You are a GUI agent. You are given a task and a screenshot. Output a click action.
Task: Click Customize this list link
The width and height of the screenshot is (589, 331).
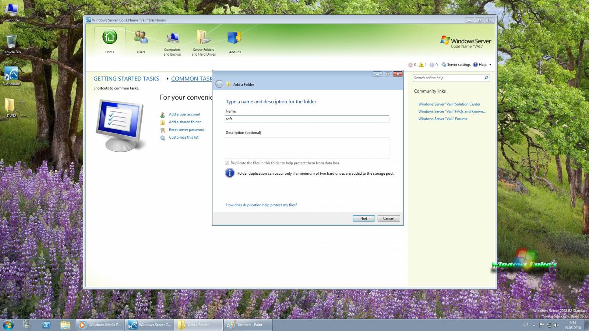184,138
